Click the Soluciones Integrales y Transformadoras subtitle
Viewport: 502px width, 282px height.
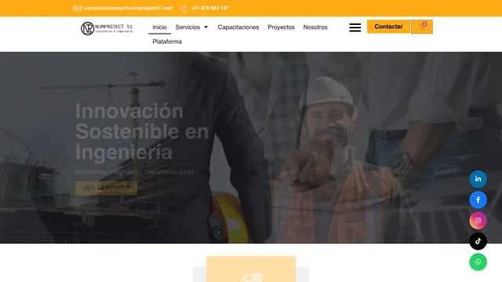tap(134, 172)
